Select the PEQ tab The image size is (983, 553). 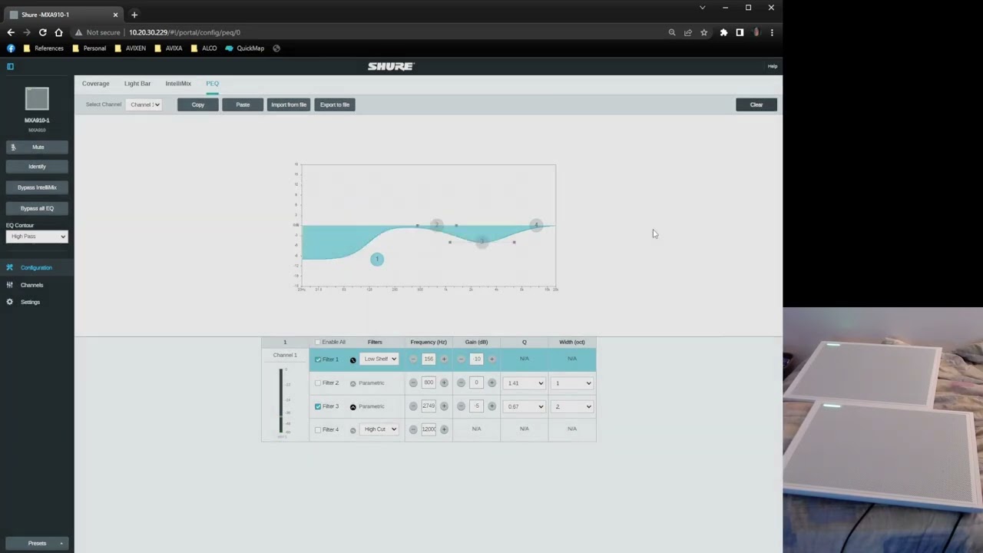tap(212, 84)
